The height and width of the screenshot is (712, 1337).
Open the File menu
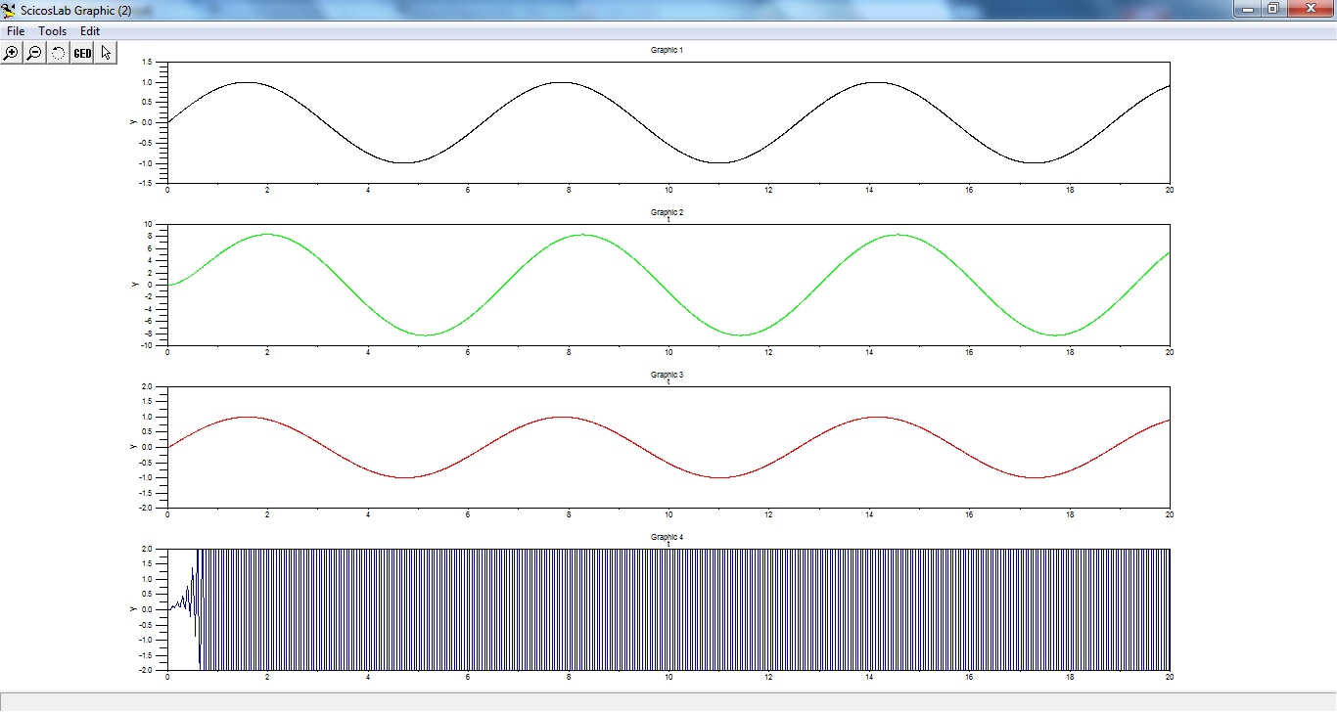click(16, 31)
